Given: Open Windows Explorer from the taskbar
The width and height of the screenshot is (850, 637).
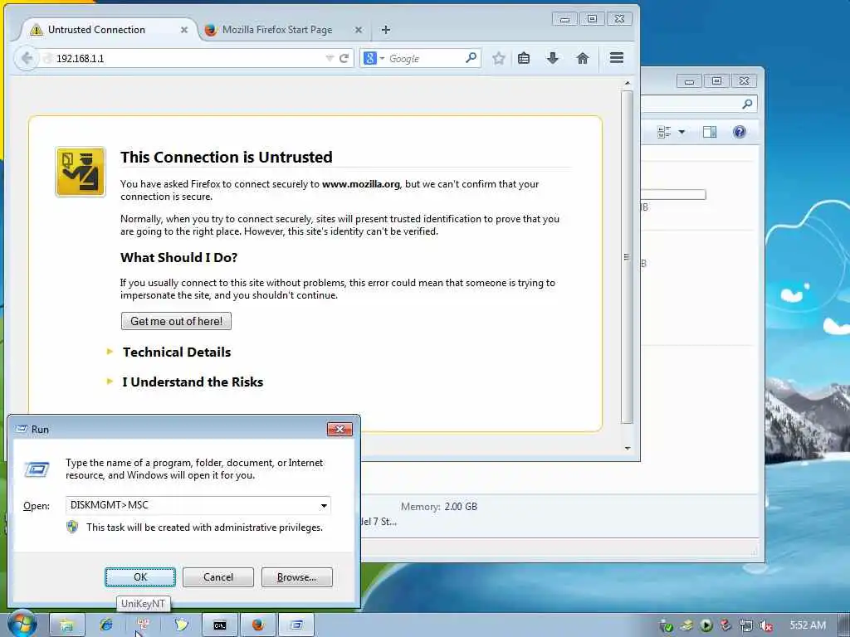Looking at the screenshot, I should (x=66, y=625).
